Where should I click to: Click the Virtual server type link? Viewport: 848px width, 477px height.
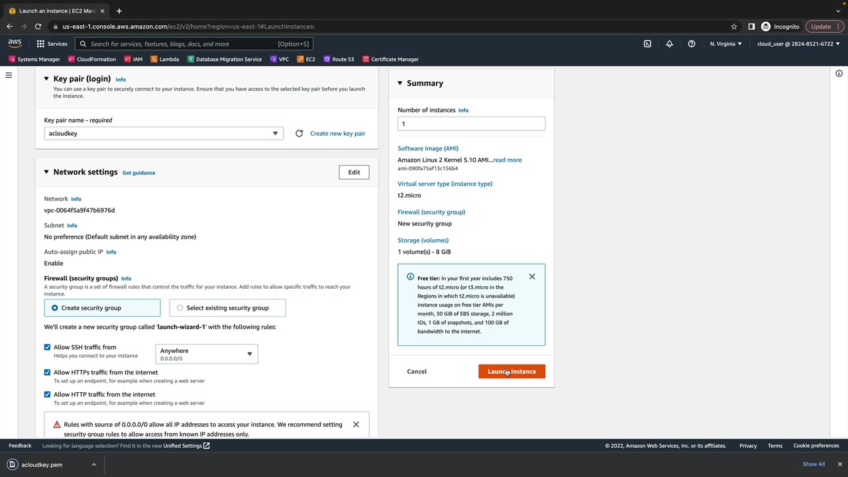[x=445, y=184]
